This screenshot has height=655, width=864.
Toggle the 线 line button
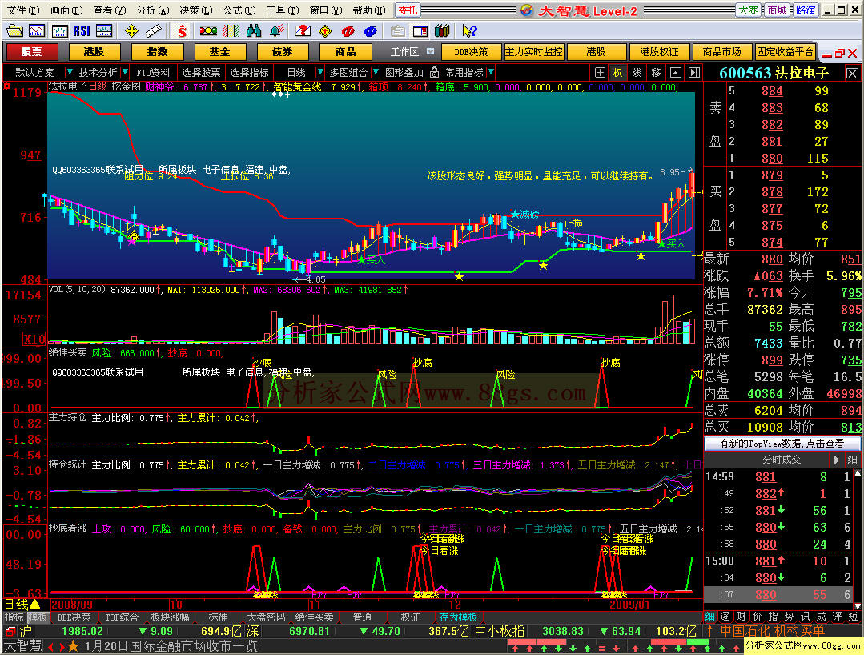(x=637, y=73)
